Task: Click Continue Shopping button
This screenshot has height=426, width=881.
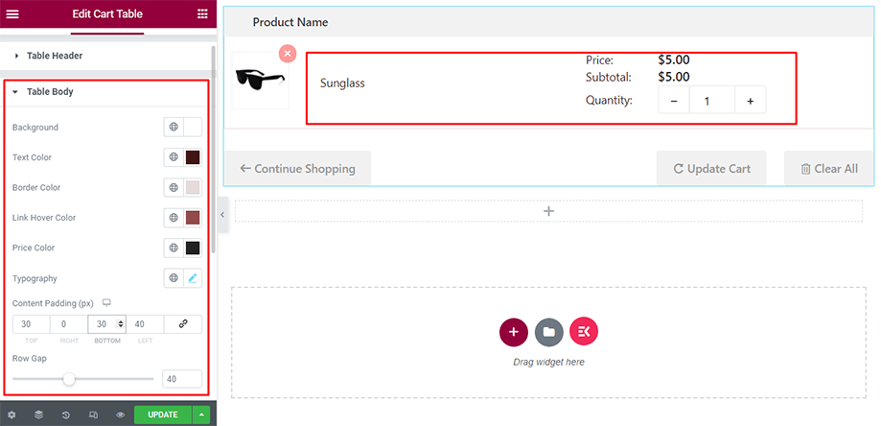Action: [x=297, y=169]
